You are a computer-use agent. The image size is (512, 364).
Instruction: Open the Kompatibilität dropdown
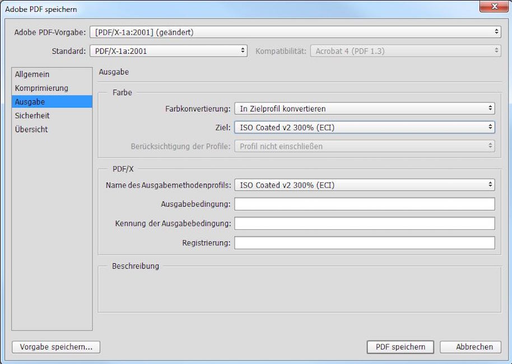click(x=406, y=51)
